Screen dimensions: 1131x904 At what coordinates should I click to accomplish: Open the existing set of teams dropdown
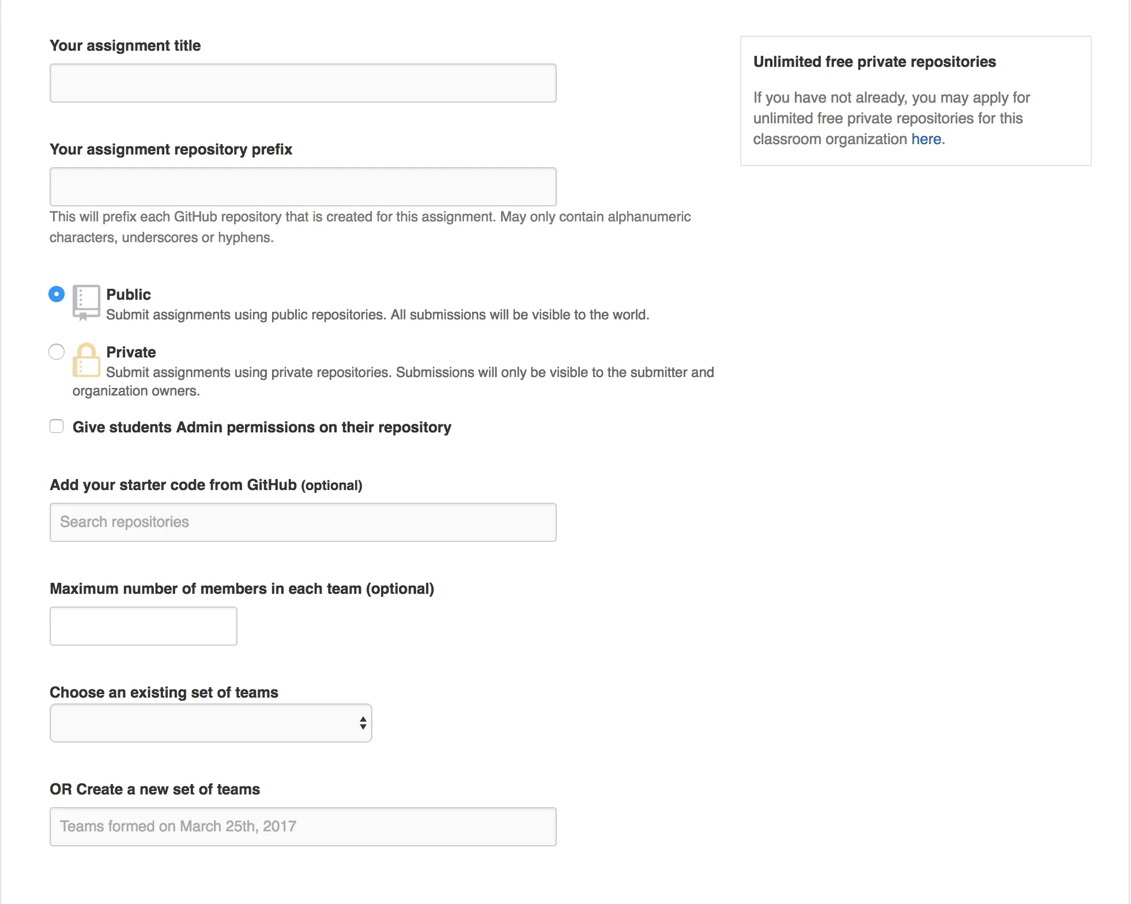coord(210,723)
